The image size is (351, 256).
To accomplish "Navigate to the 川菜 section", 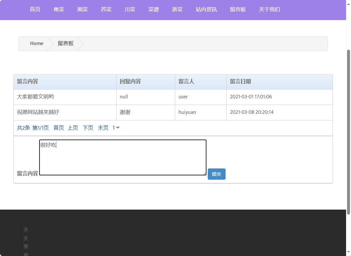I will coord(130,10).
